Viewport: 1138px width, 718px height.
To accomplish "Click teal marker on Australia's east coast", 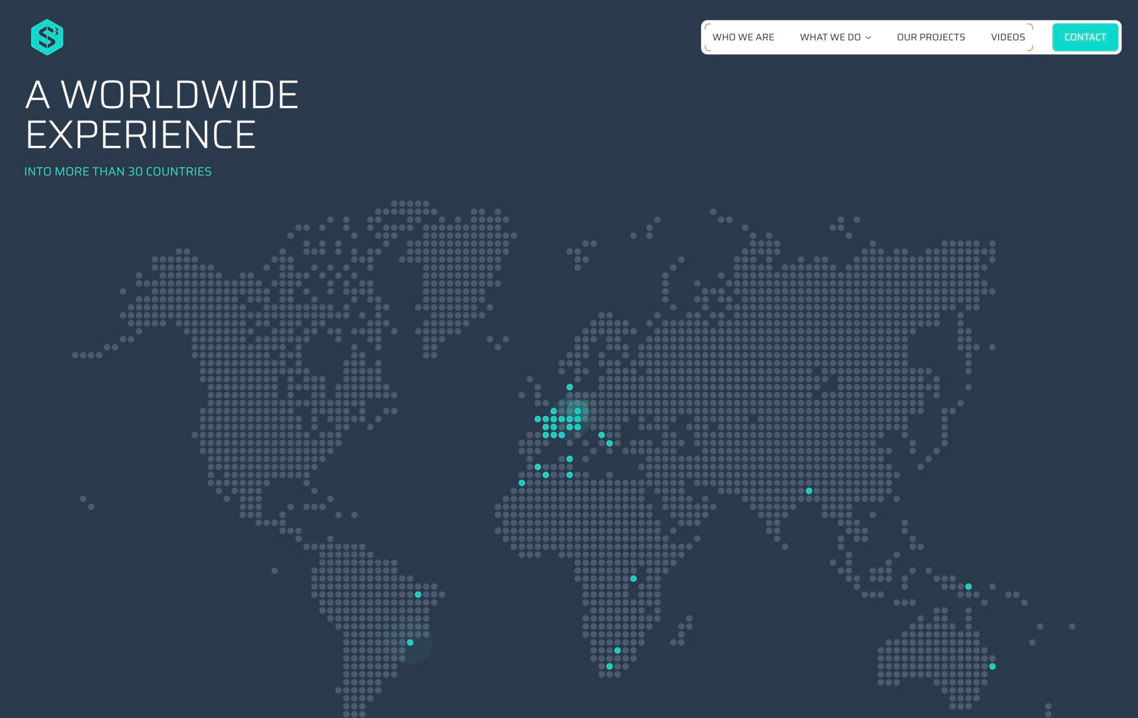I will pos(992,666).
